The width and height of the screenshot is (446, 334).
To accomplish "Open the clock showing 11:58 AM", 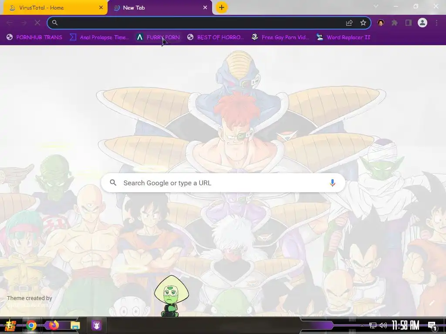I will [405, 325].
